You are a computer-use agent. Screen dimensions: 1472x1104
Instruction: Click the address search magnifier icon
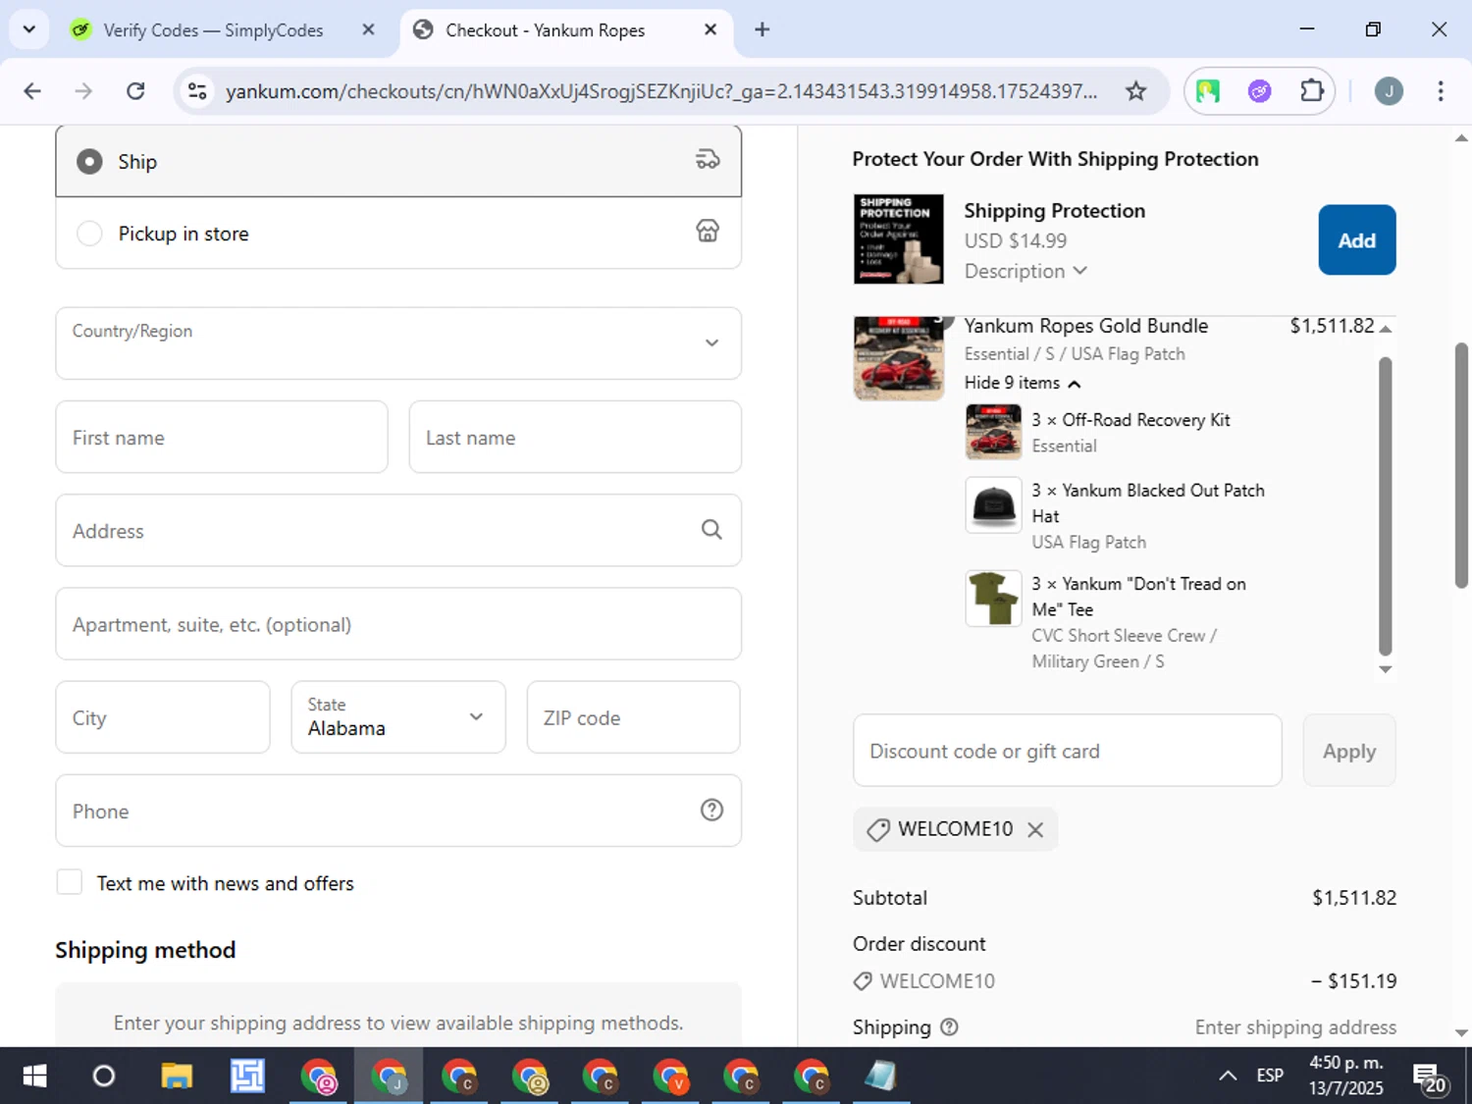[x=711, y=530]
